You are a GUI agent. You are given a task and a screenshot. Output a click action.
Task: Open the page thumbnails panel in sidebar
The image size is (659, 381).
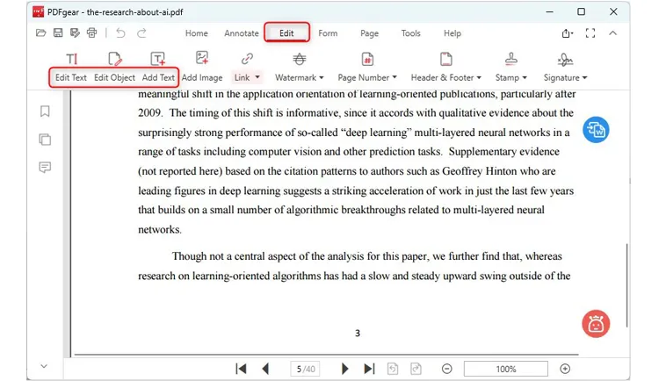click(x=45, y=140)
